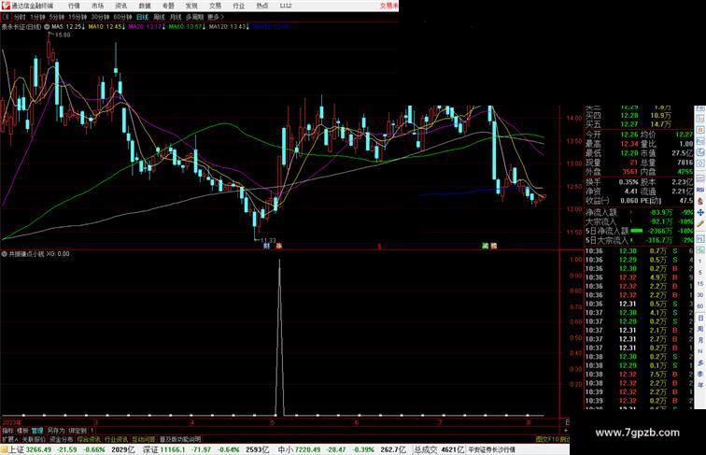Image resolution: width=706 pixels, height=455 pixels.
Task: Select the 季 quarterly sidebar shortcut
Action: pyautogui.click(x=700, y=374)
